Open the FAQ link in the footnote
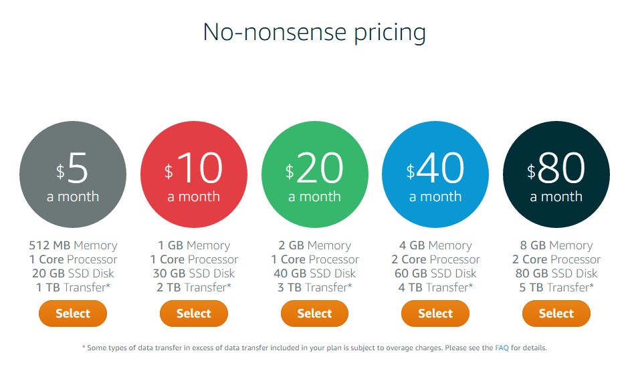The width and height of the screenshot is (628, 375). (502, 348)
